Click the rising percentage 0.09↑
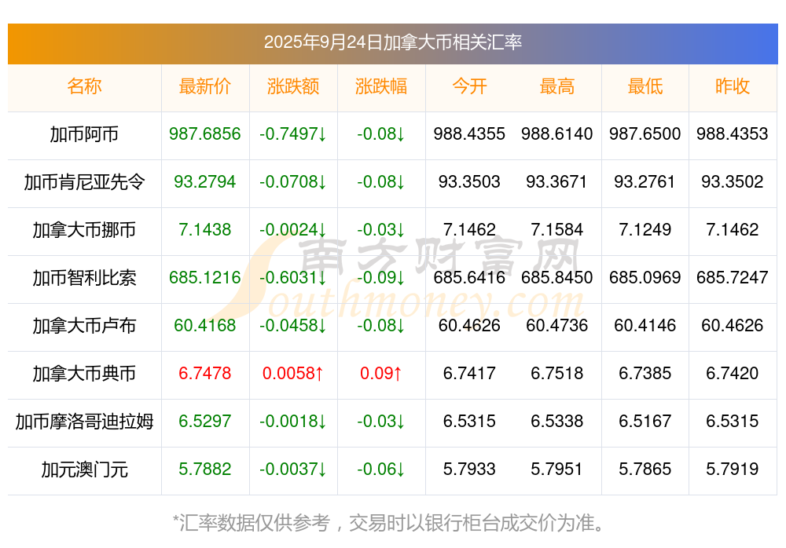Screen dimensions: 786x548 coord(381,373)
